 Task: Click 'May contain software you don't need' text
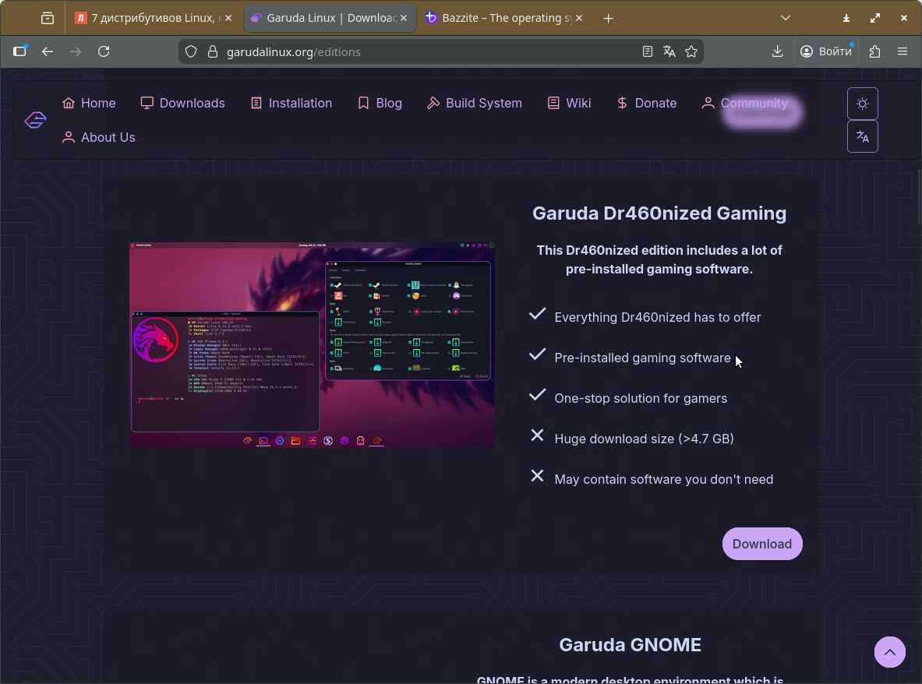pos(663,480)
